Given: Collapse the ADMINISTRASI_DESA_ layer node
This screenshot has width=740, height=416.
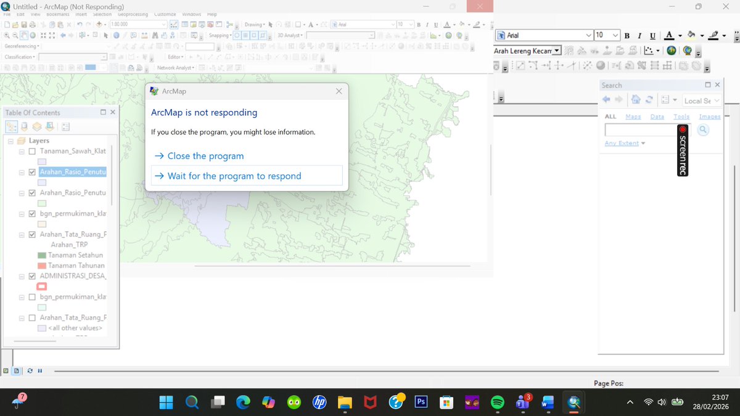Looking at the screenshot, I should tap(22, 276).
